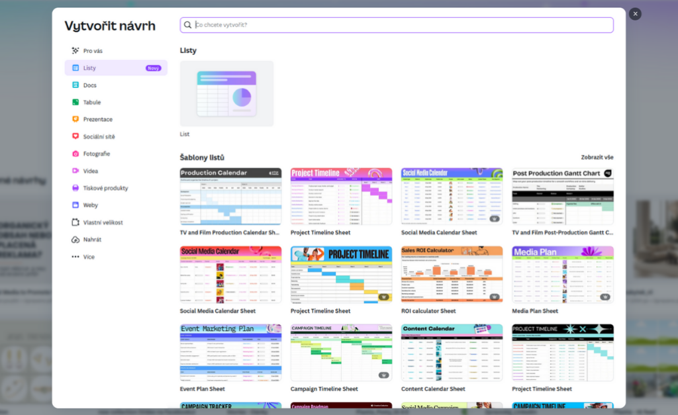Open the Event Marketing Plan thumbnail
Screen dimensions: 678x415
point(230,352)
